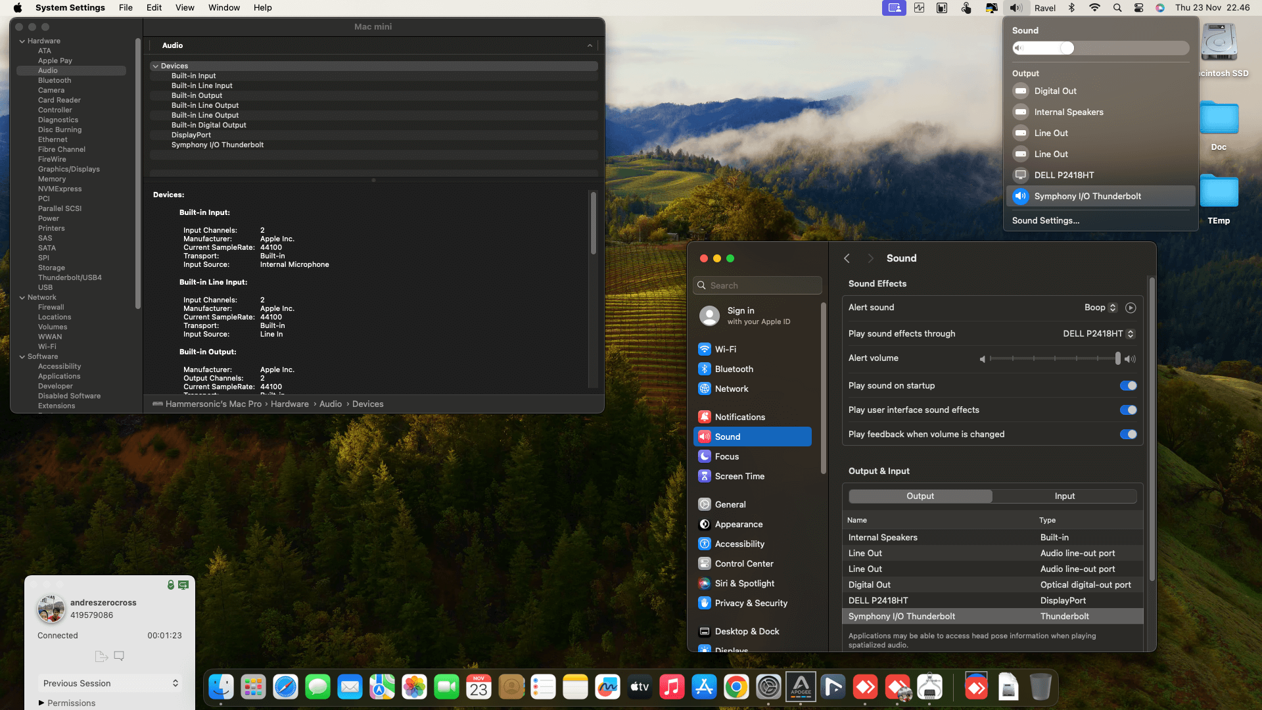Select Symphony I/O Thunderbolt in Sound menu
This screenshot has width=1262, height=710.
(1101, 196)
